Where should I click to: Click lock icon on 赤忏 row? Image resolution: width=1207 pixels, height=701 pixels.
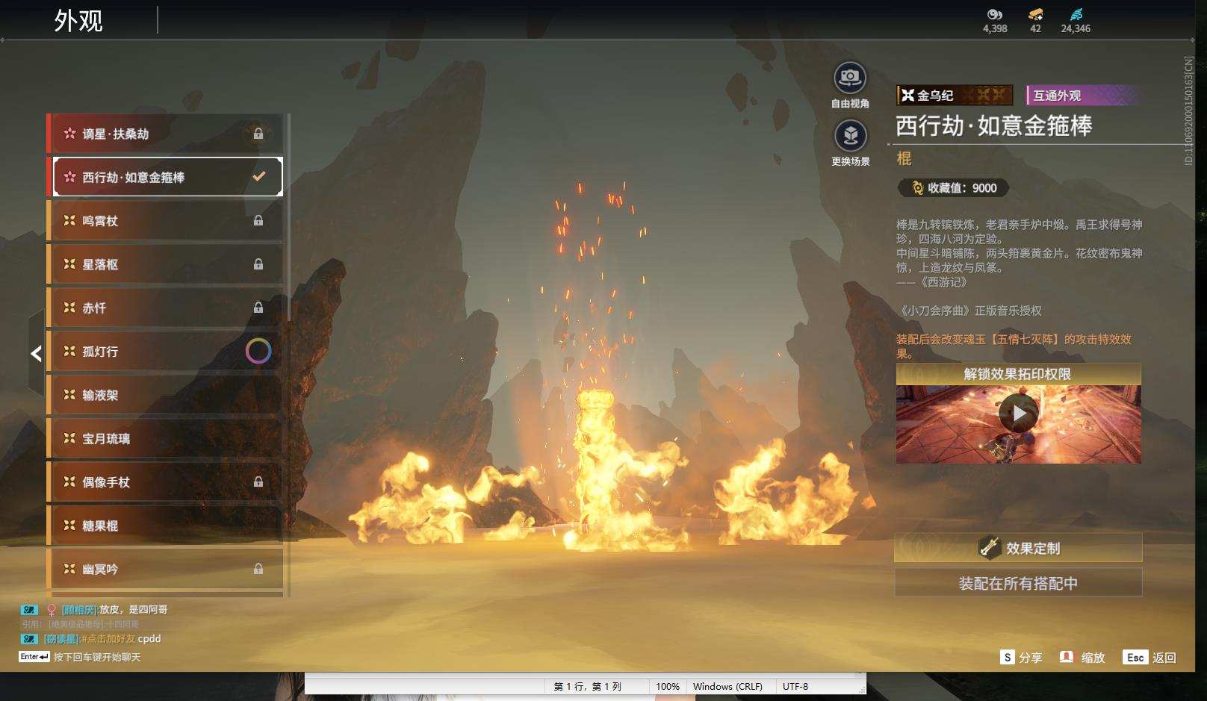(258, 308)
